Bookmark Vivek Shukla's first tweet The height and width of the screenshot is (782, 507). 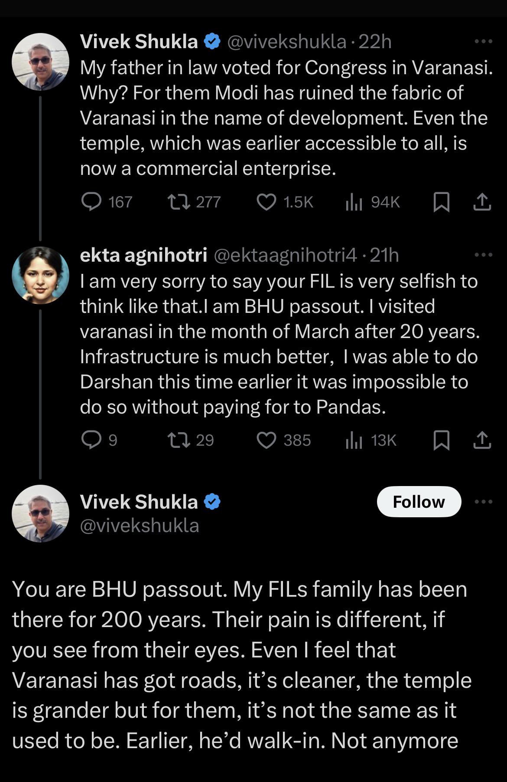point(441,202)
